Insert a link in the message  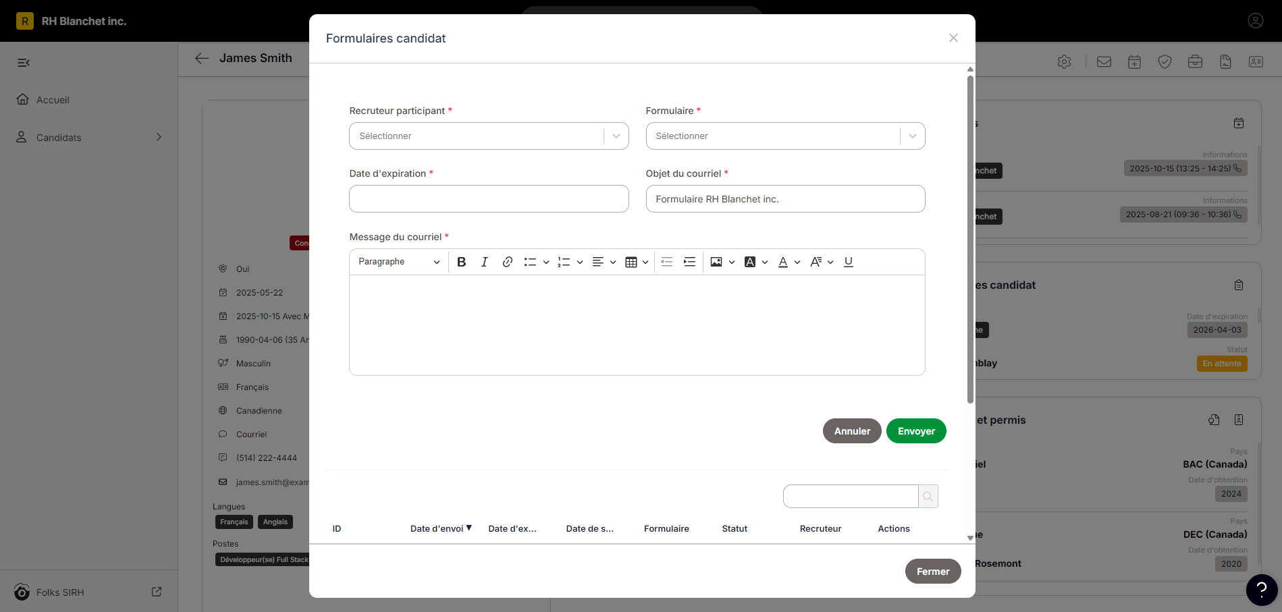pos(508,262)
